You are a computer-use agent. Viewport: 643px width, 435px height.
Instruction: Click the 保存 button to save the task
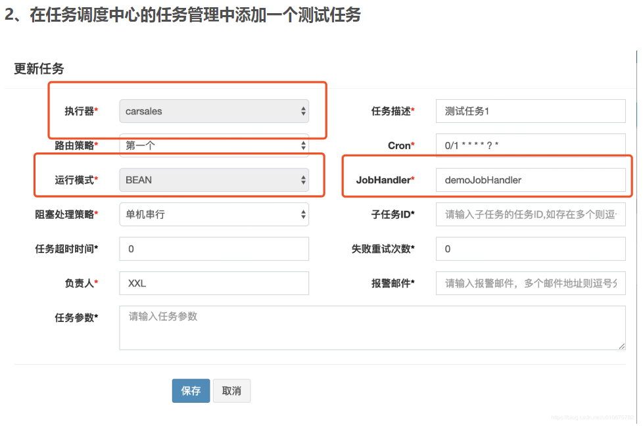tap(191, 390)
